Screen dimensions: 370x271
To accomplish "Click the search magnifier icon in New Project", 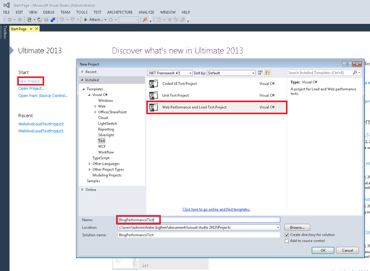I will [355, 73].
